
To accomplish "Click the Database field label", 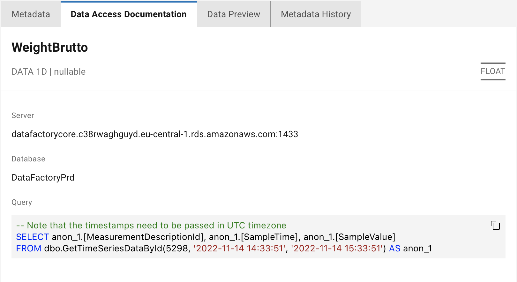I will point(28,159).
